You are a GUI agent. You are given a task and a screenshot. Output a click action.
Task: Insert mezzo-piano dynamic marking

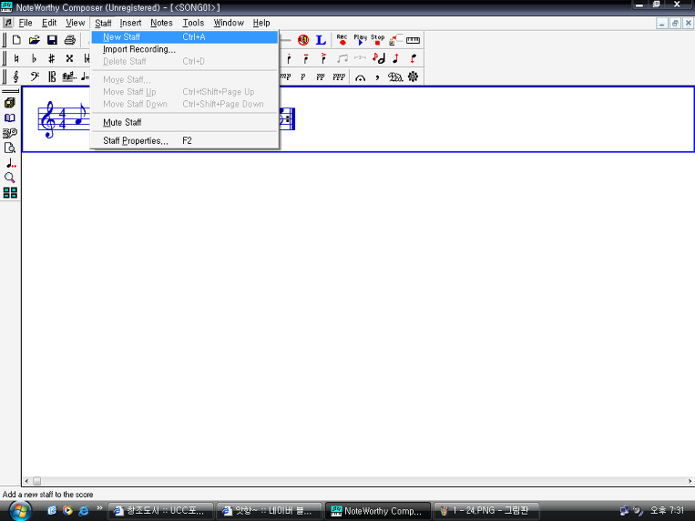[x=285, y=77]
